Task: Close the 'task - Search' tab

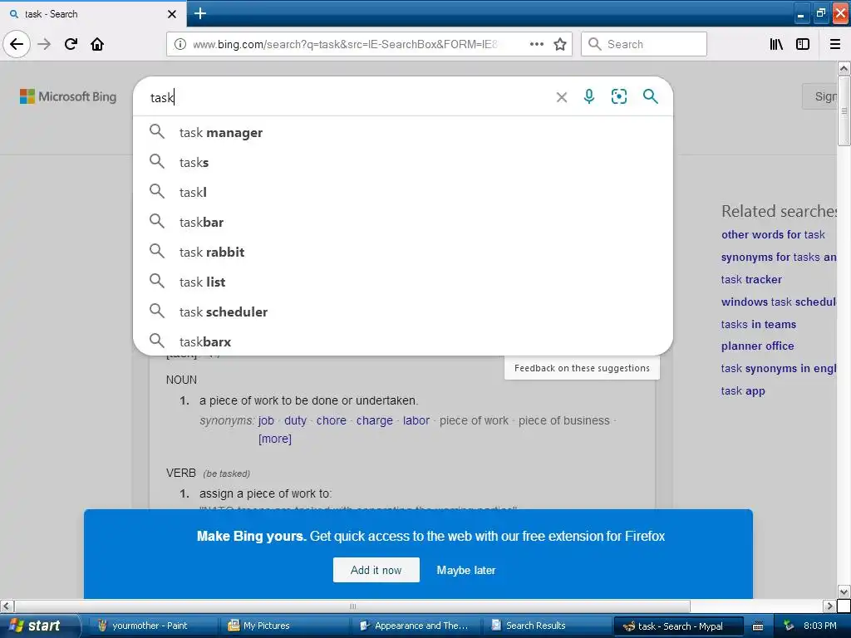Action: coord(172,14)
